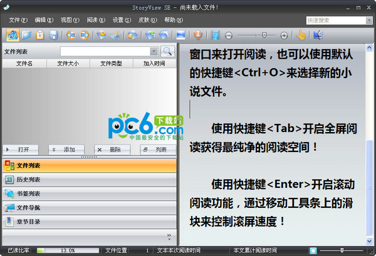This screenshot has width=376, height=256.
Task: Click the orange microphone read-aloud icon
Action: pos(198,35)
